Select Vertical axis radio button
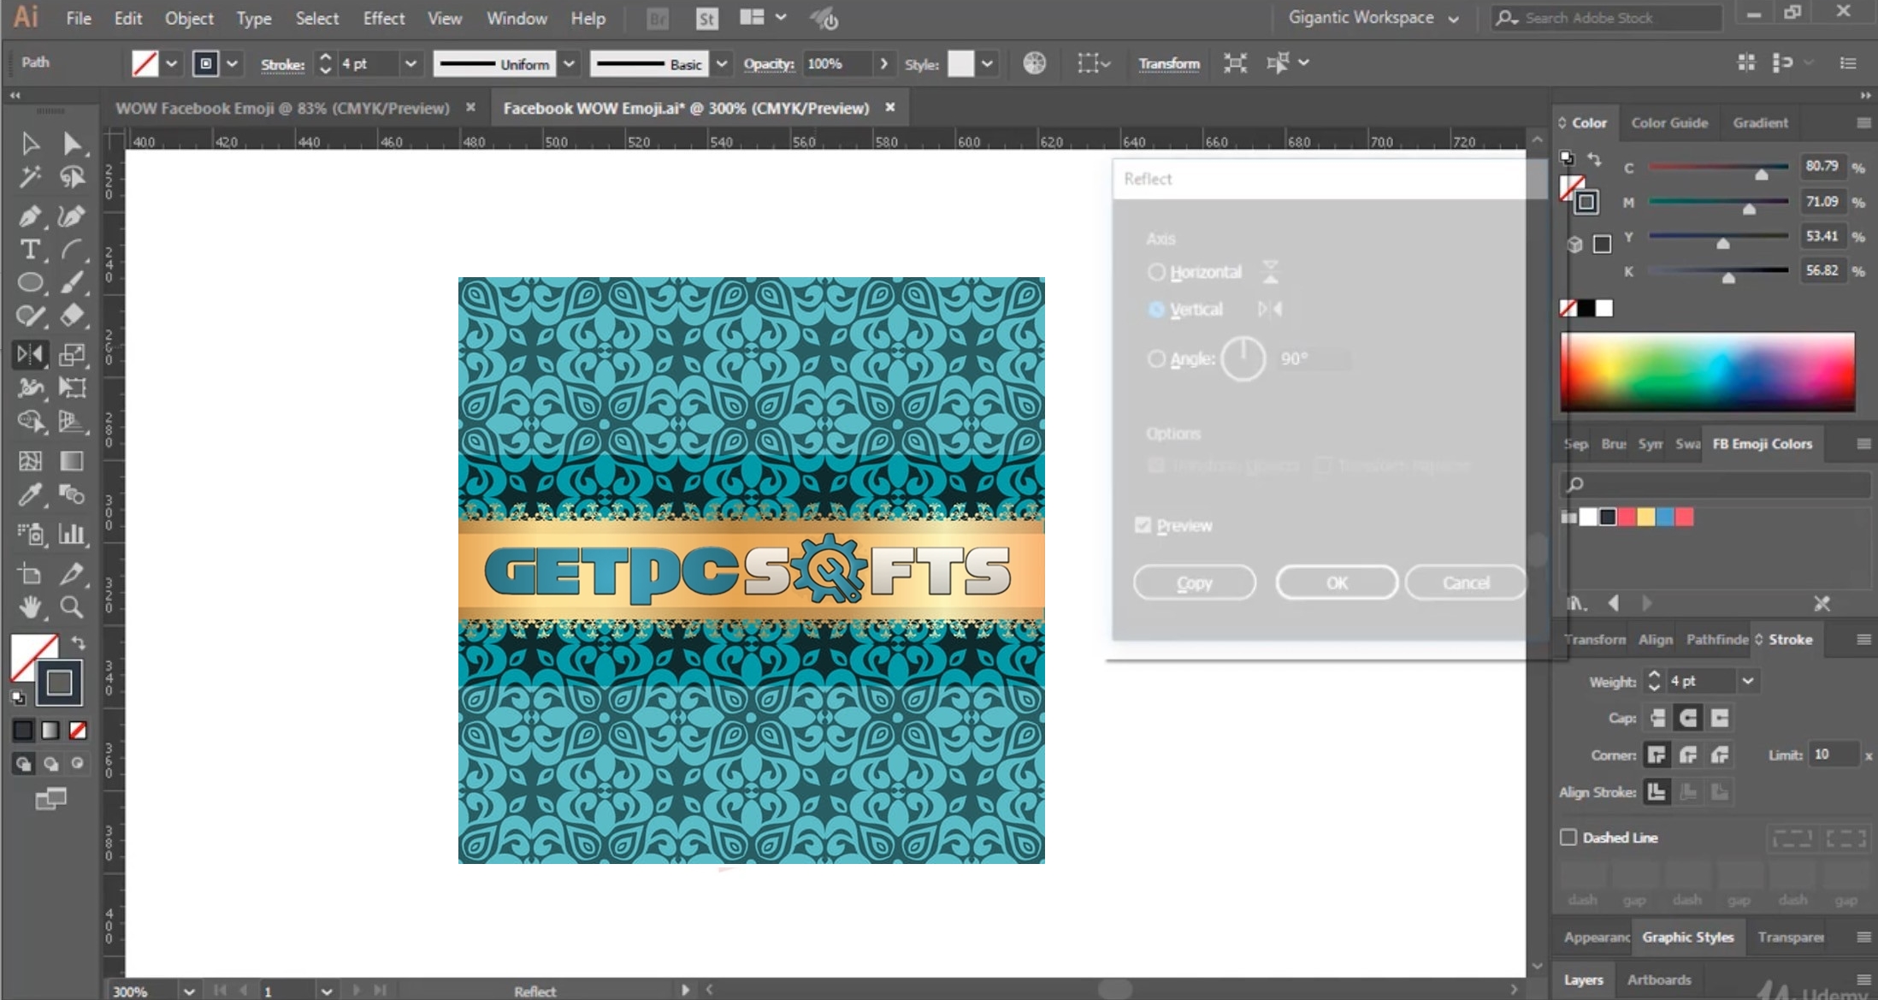1878x1000 pixels. [x=1156, y=310]
